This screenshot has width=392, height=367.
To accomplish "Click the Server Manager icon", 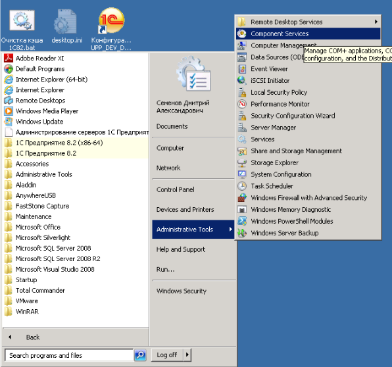I will tap(242, 127).
